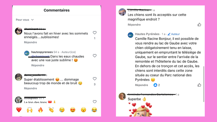Viewport: 217px width, 122px height.
Task: Reply to Camille Racine's dog question
Action: [134, 25]
